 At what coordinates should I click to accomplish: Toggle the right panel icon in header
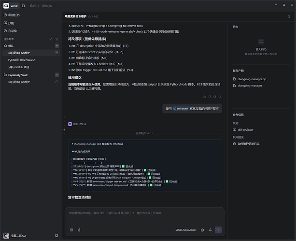289,16
